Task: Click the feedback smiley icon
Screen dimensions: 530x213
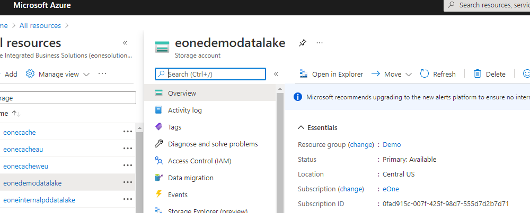Action: pyautogui.click(x=527, y=73)
